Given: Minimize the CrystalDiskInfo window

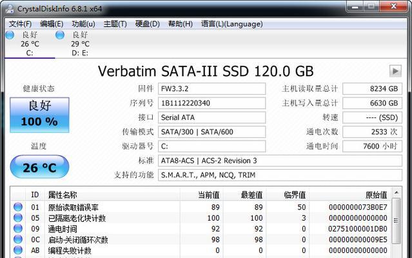Looking at the screenshot, I should point(355,6).
